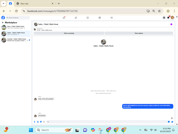Open site information icon in address bar

coord(24,11)
